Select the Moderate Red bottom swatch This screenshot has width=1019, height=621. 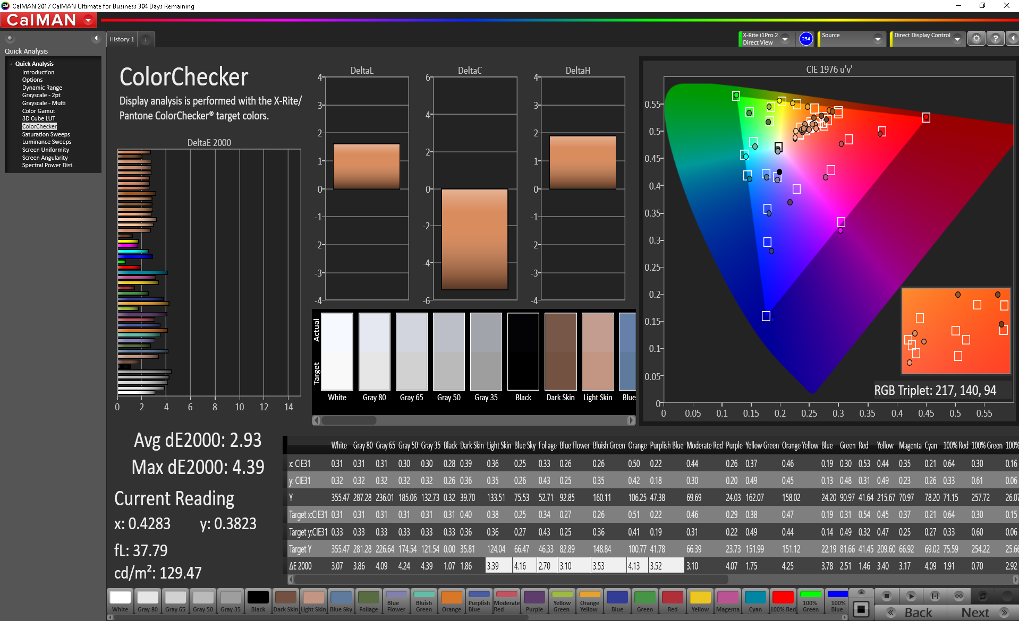coord(507,601)
